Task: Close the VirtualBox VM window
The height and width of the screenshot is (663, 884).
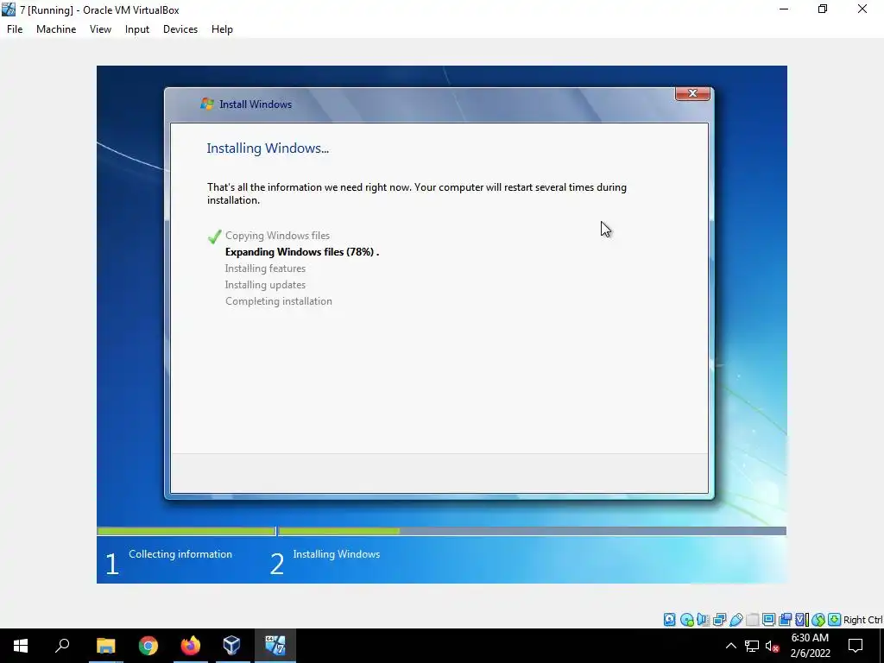Action: (x=862, y=9)
